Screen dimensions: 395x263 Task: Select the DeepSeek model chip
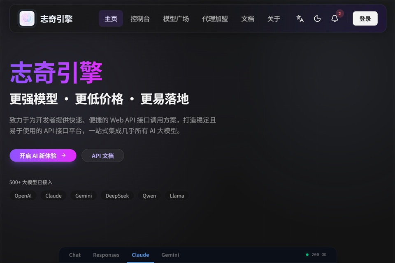pos(117,196)
